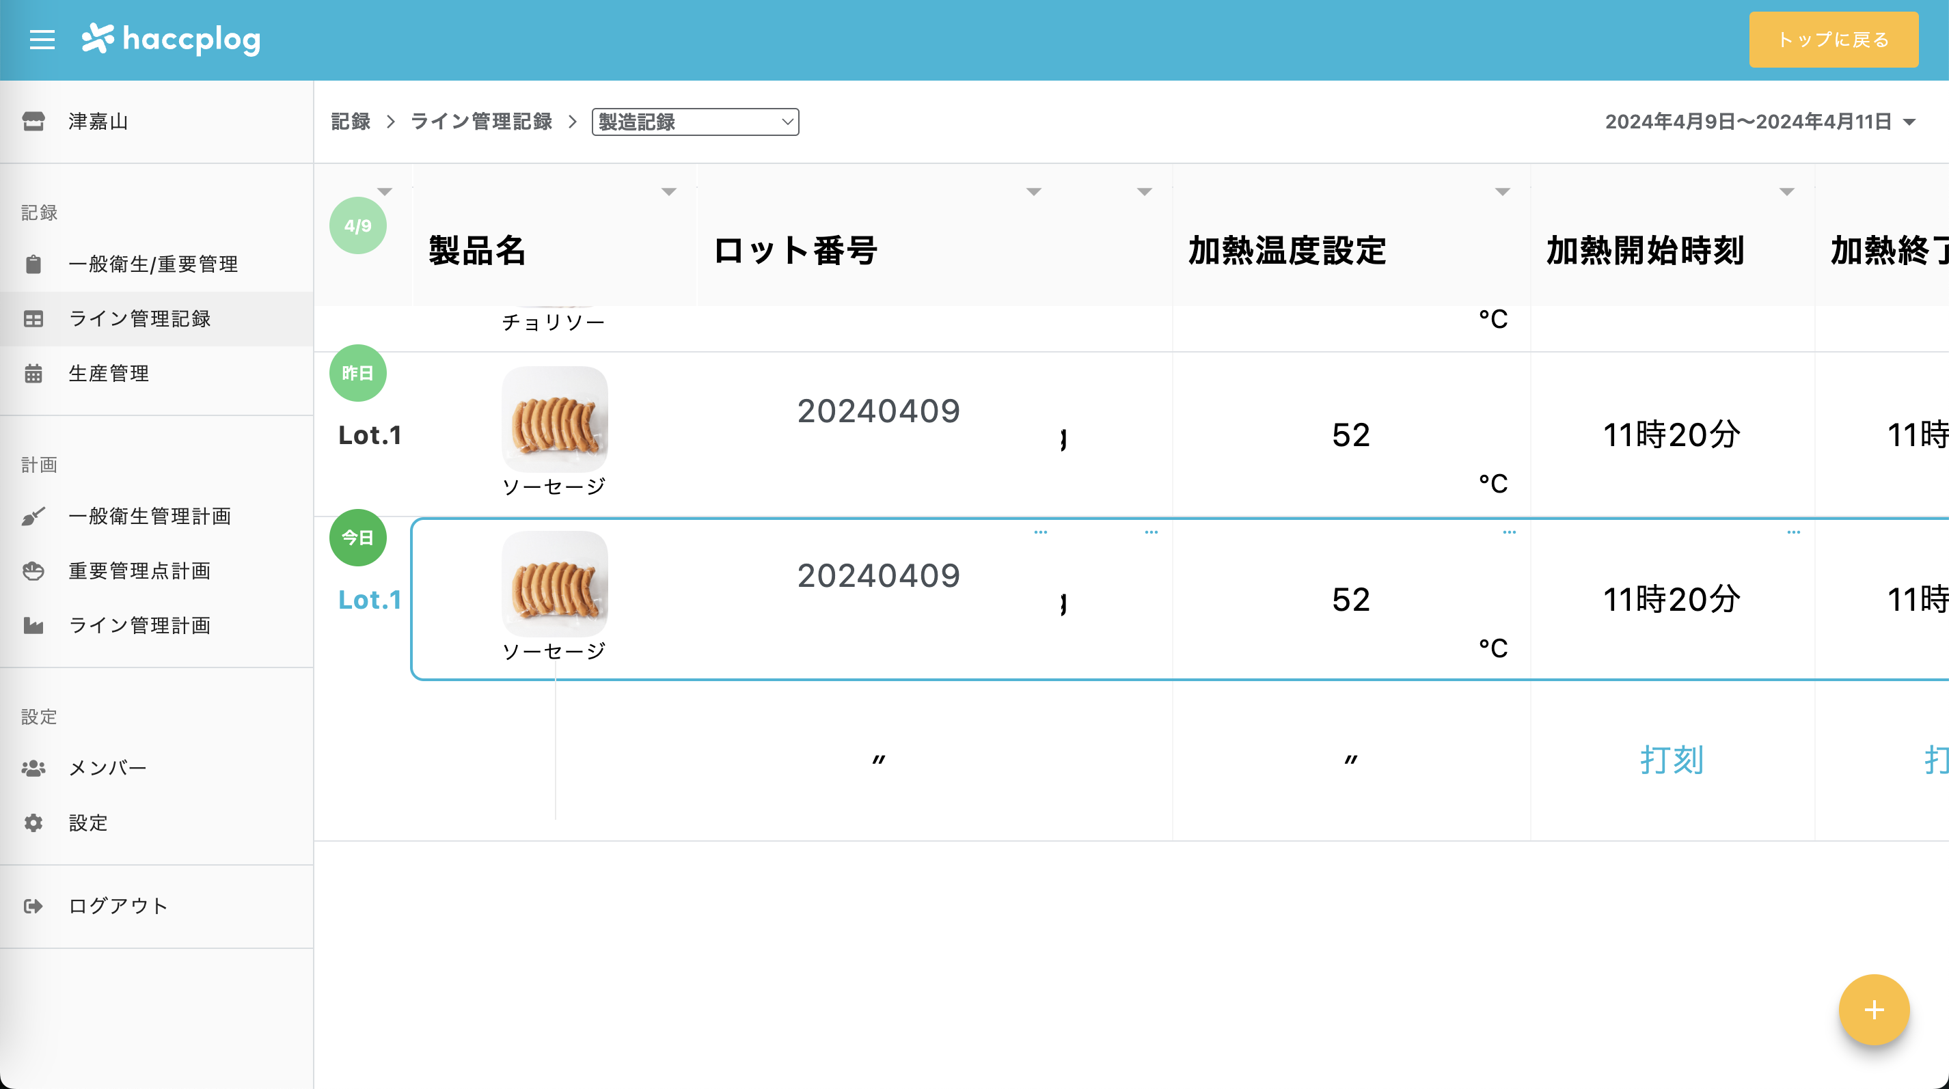Click the ライン管理記録 table icon
This screenshot has width=1949, height=1089.
[x=34, y=319]
